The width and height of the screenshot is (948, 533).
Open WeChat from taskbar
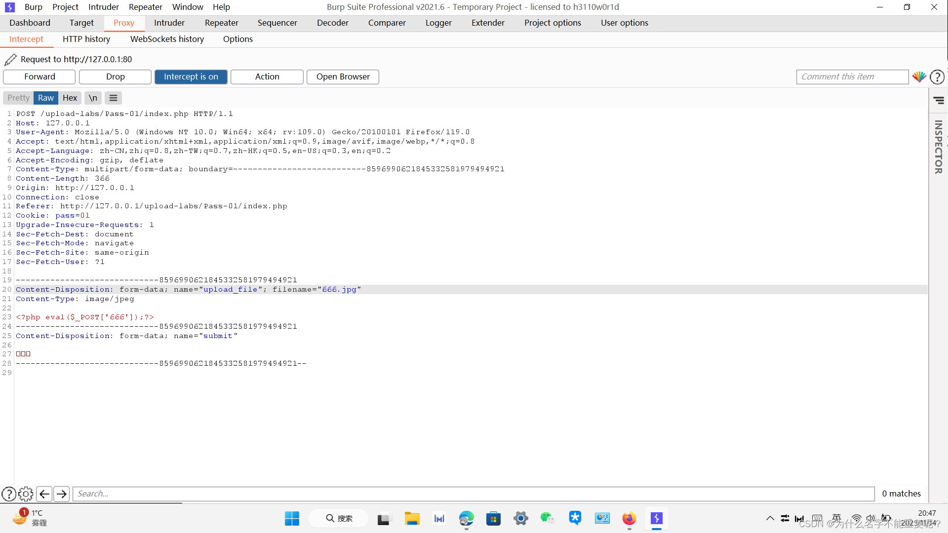tap(548, 519)
